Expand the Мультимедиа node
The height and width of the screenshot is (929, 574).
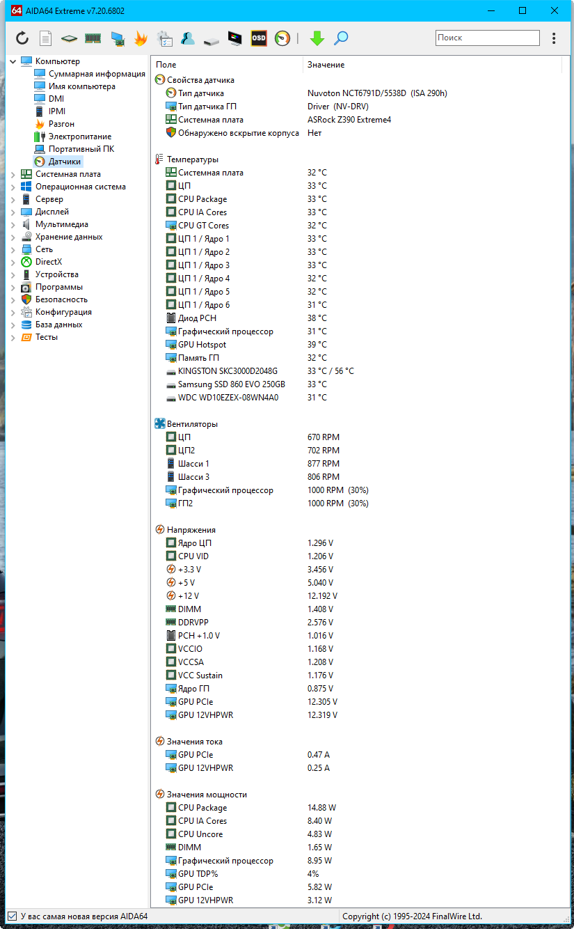[x=13, y=224]
